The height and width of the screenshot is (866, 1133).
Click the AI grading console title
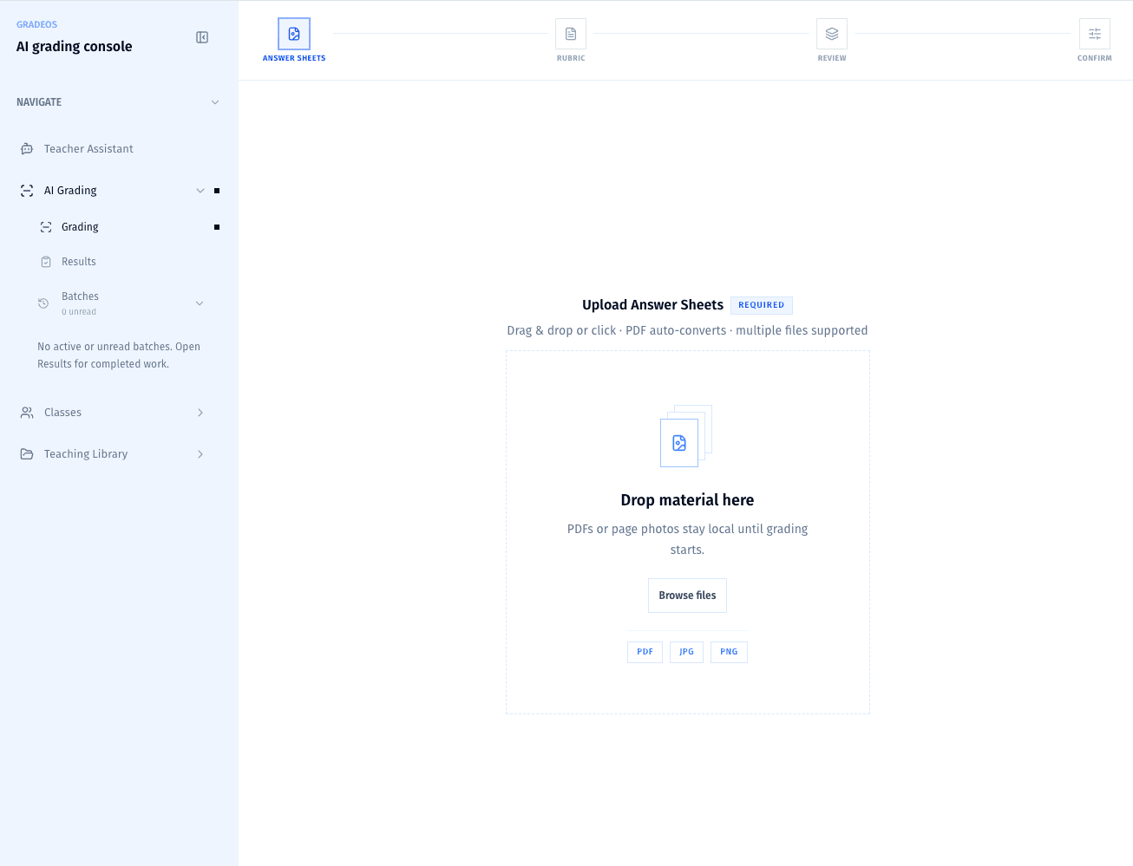(x=75, y=47)
